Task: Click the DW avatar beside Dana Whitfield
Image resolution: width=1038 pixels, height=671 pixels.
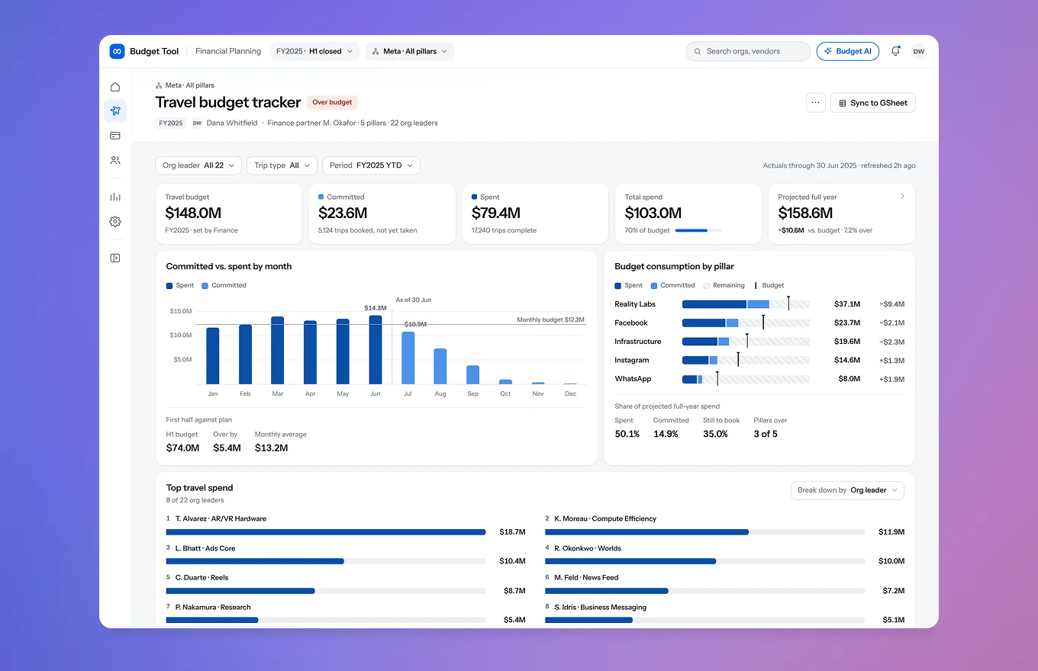Action: [x=197, y=123]
